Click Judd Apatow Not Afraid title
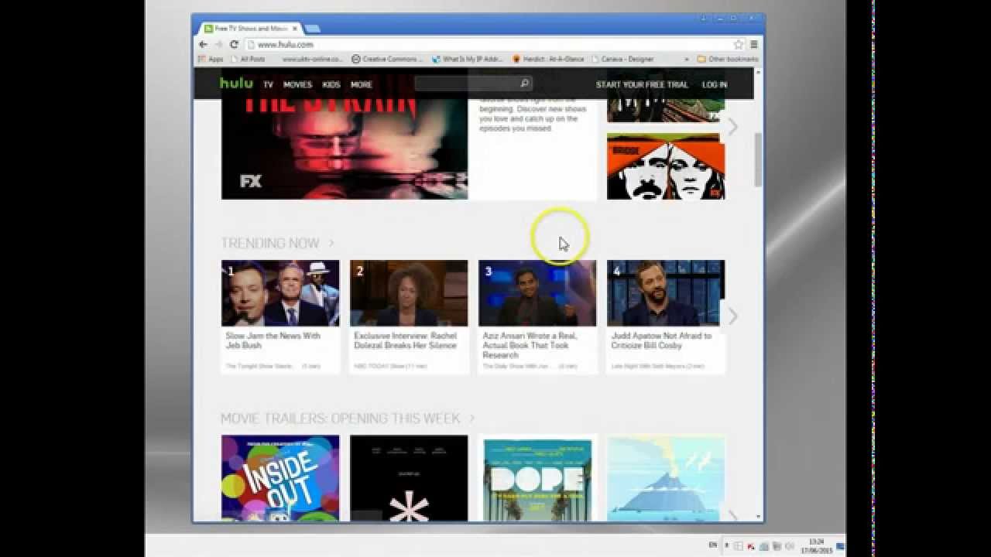The width and height of the screenshot is (991, 557). [x=661, y=341]
